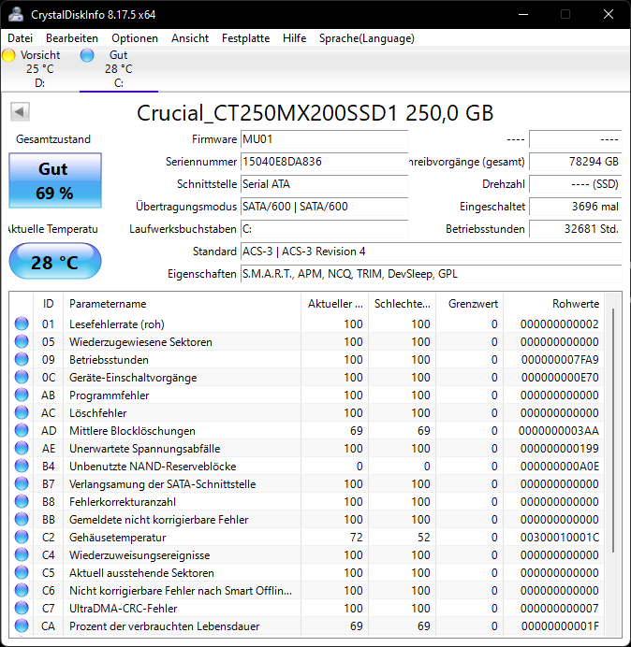Select the Firmware field MU01
Screen dimensions: 631x647
pyautogui.click(x=324, y=139)
